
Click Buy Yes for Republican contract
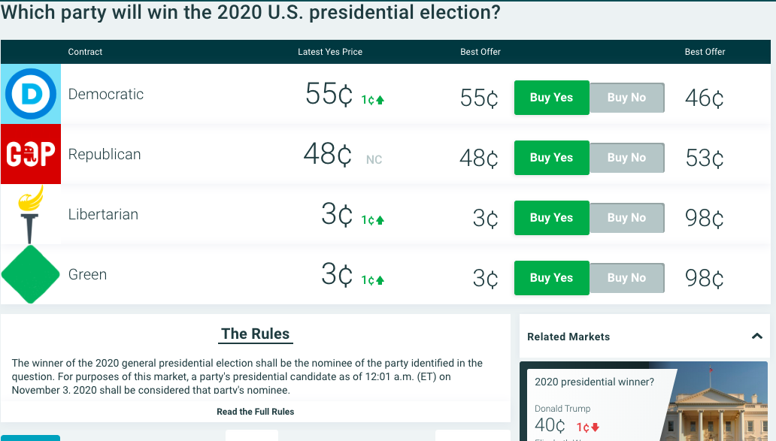point(551,158)
